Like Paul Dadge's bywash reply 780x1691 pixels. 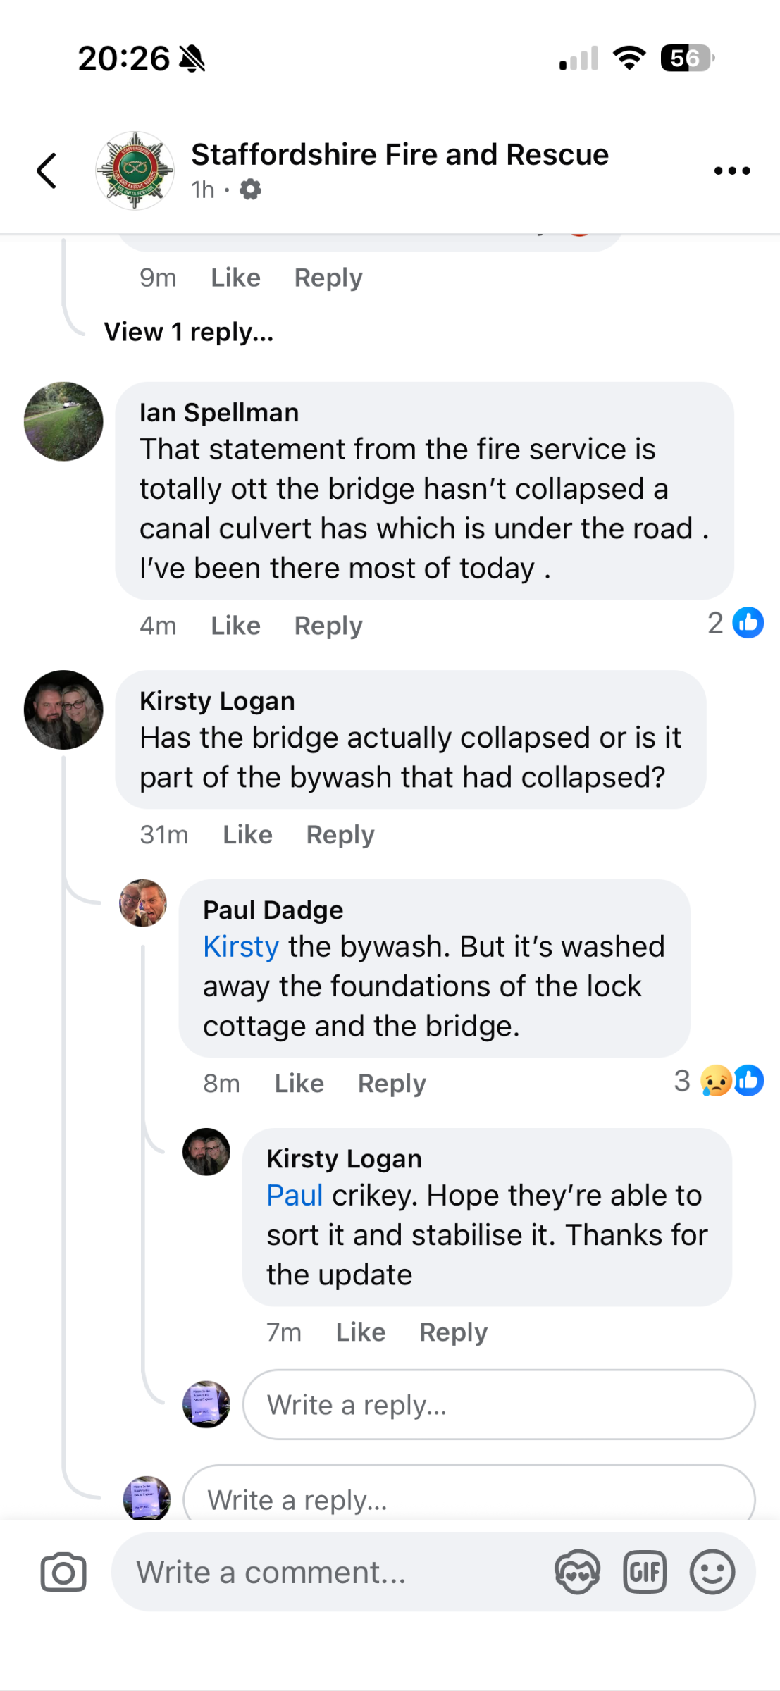(x=299, y=1084)
